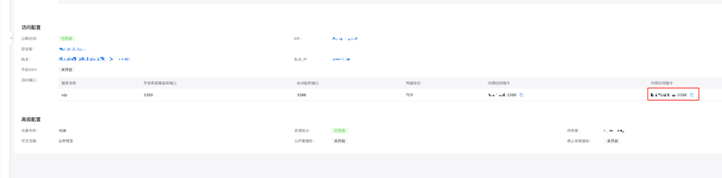Image resolution: width=722 pixels, height=178 pixels.
Task: Click the 开启SSH 未开启 status tag
Action: [x=66, y=70]
